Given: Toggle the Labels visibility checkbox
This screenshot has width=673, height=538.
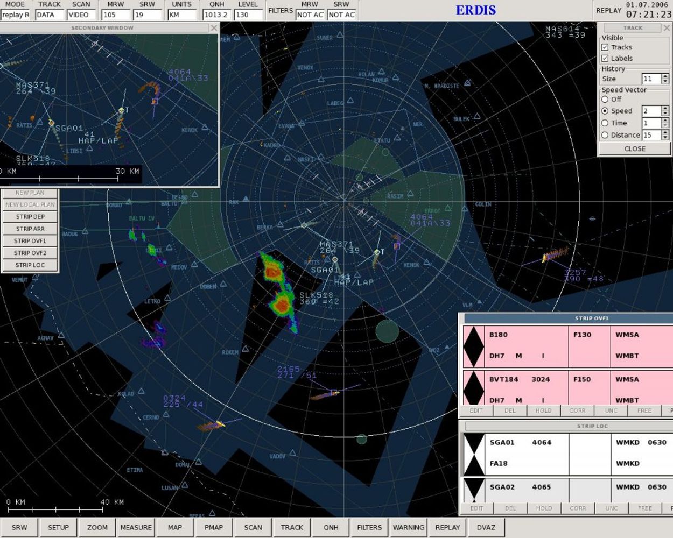Looking at the screenshot, I should [x=605, y=58].
